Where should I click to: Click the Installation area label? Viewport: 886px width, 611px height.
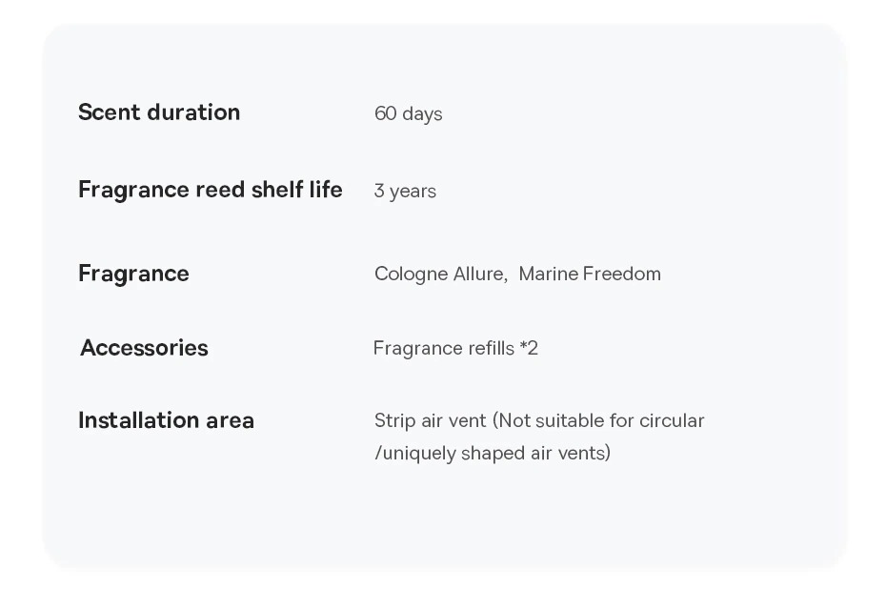166,420
